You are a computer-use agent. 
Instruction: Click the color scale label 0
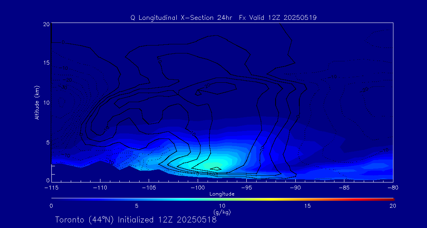tap(51, 206)
